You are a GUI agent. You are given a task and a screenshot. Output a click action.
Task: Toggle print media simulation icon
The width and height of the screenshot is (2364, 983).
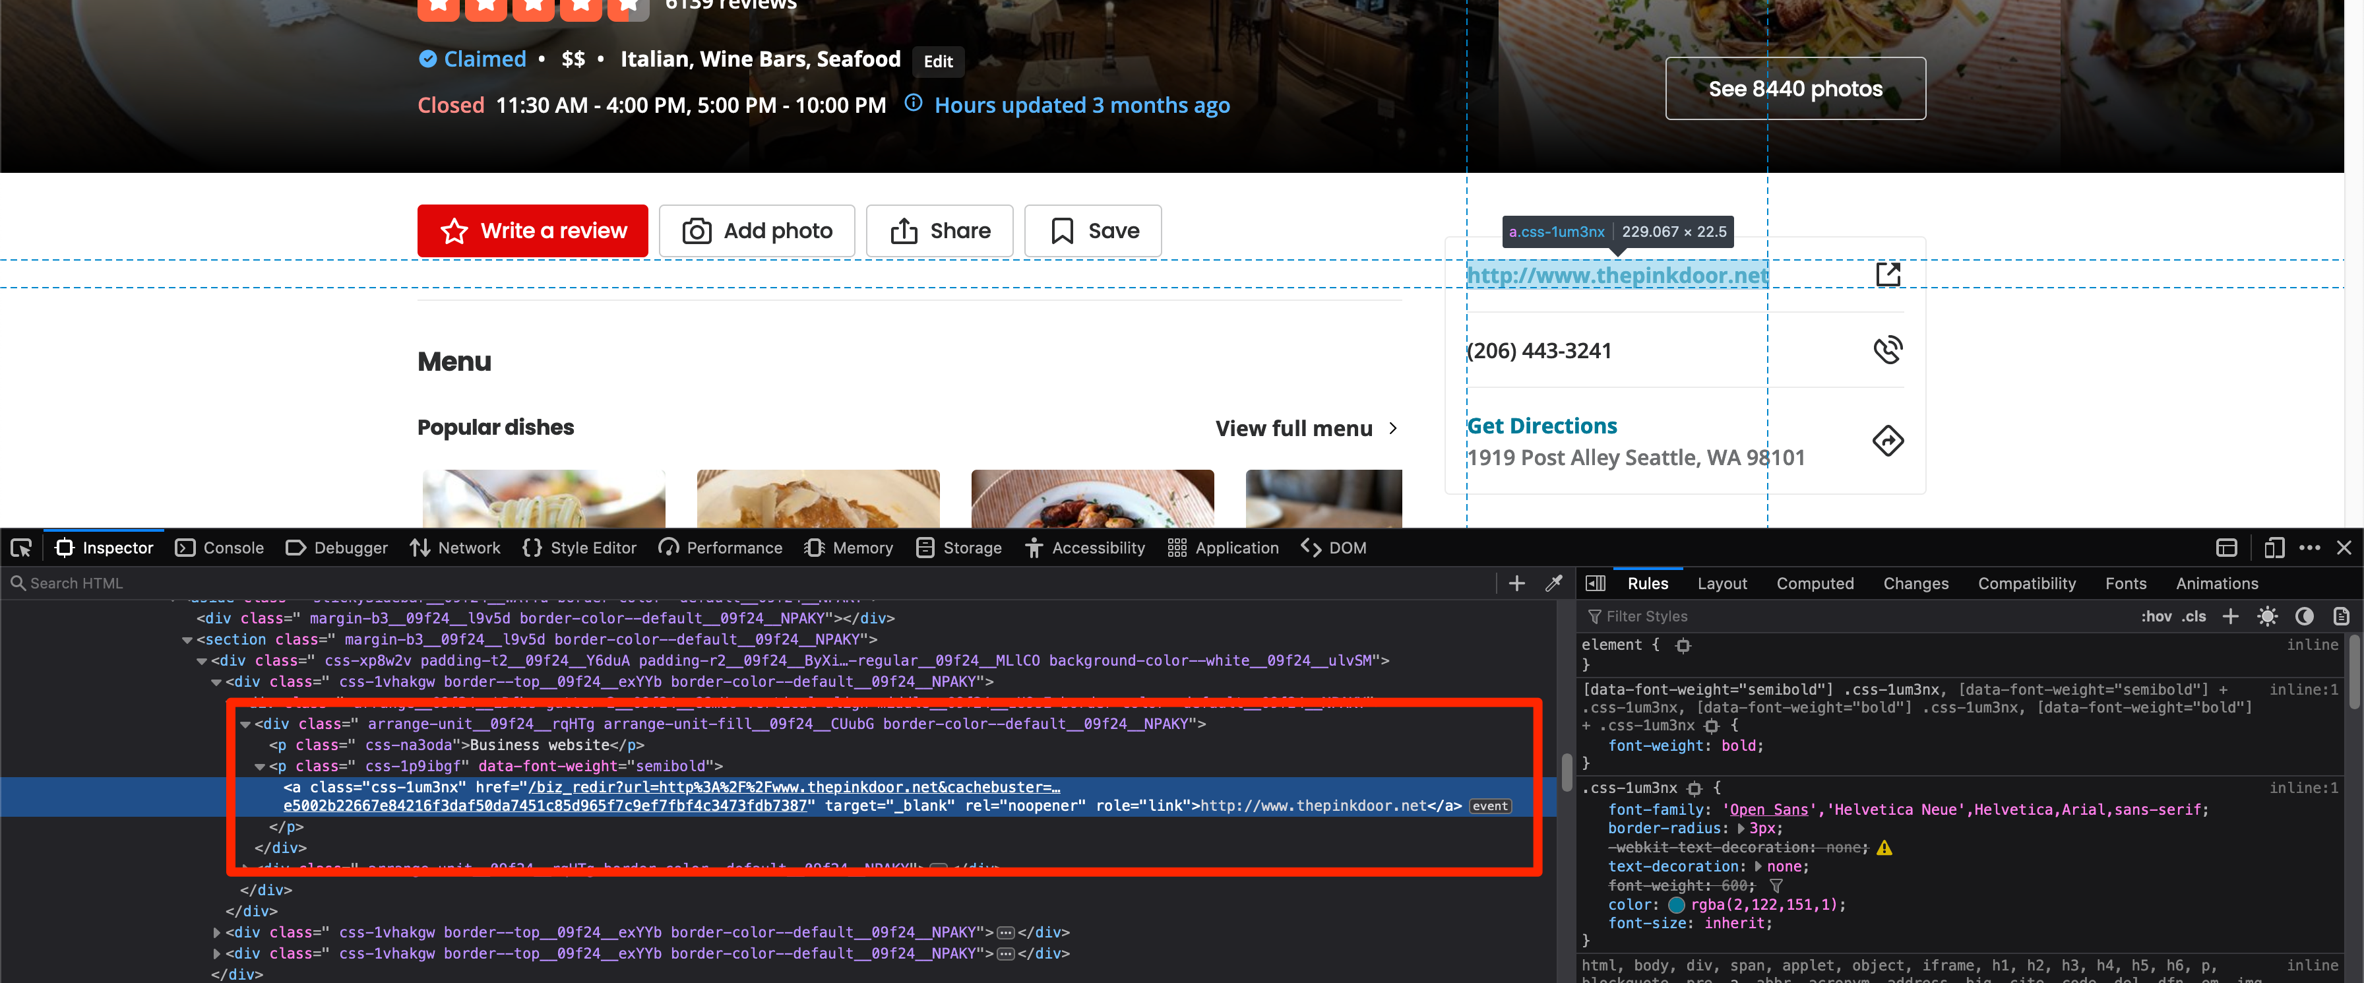2342,616
